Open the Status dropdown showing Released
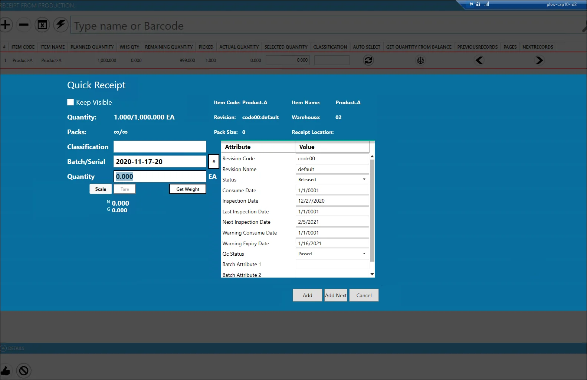The image size is (587, 380). coord(332,180)
